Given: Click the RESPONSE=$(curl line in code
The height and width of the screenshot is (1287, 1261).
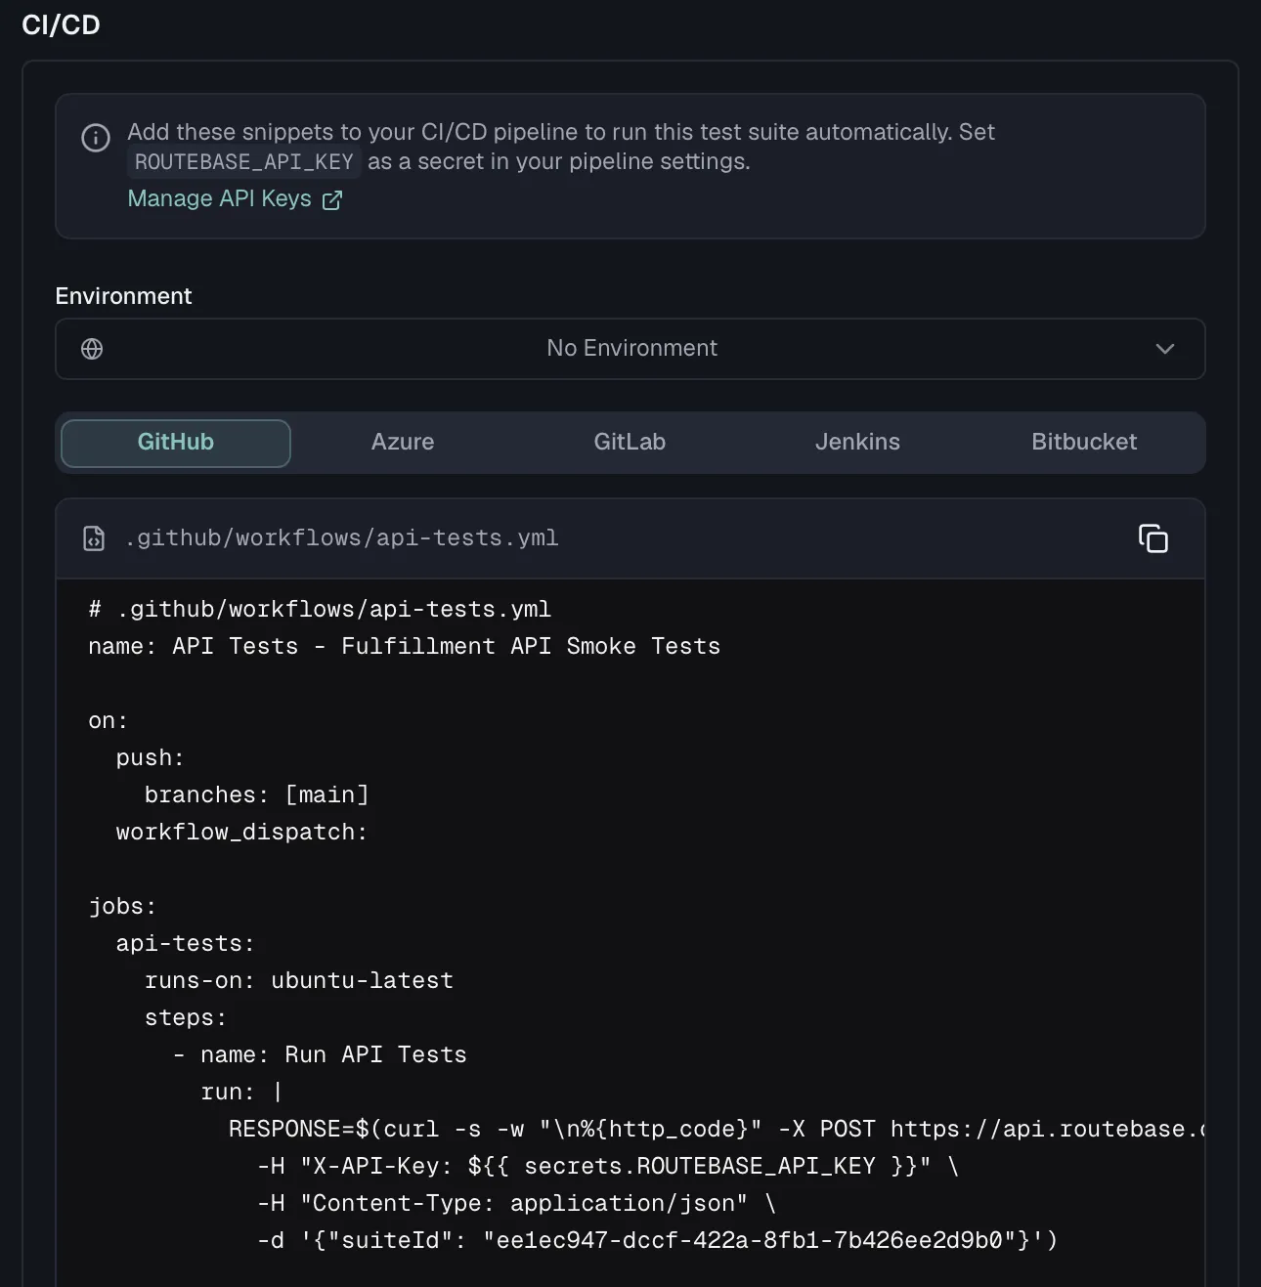Looking at the screenshot, I should point(717,1130).
